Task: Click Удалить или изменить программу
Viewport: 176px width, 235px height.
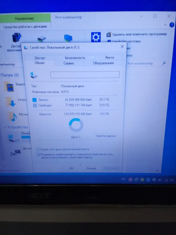Action: click(137, 34)
